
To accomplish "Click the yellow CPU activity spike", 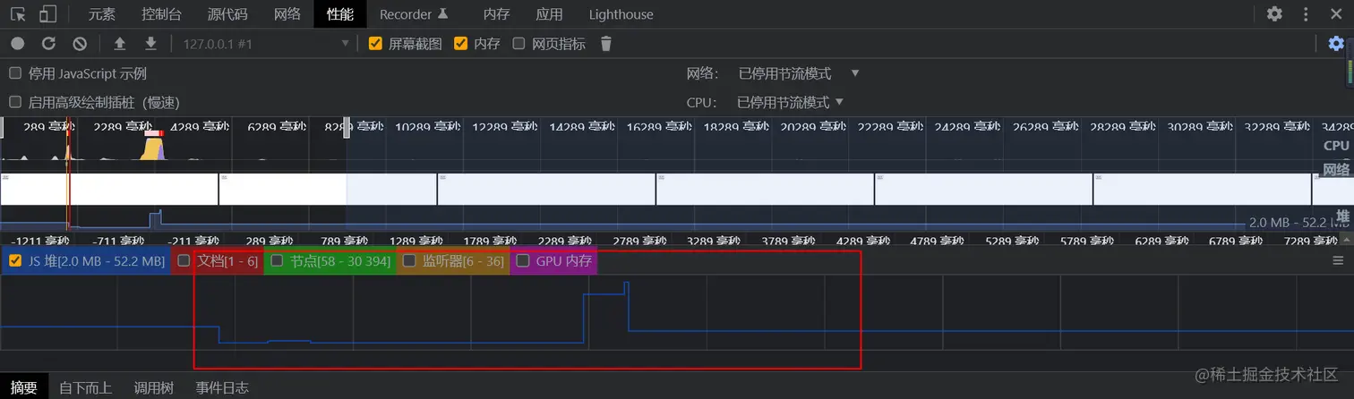I will coord(152,147).
